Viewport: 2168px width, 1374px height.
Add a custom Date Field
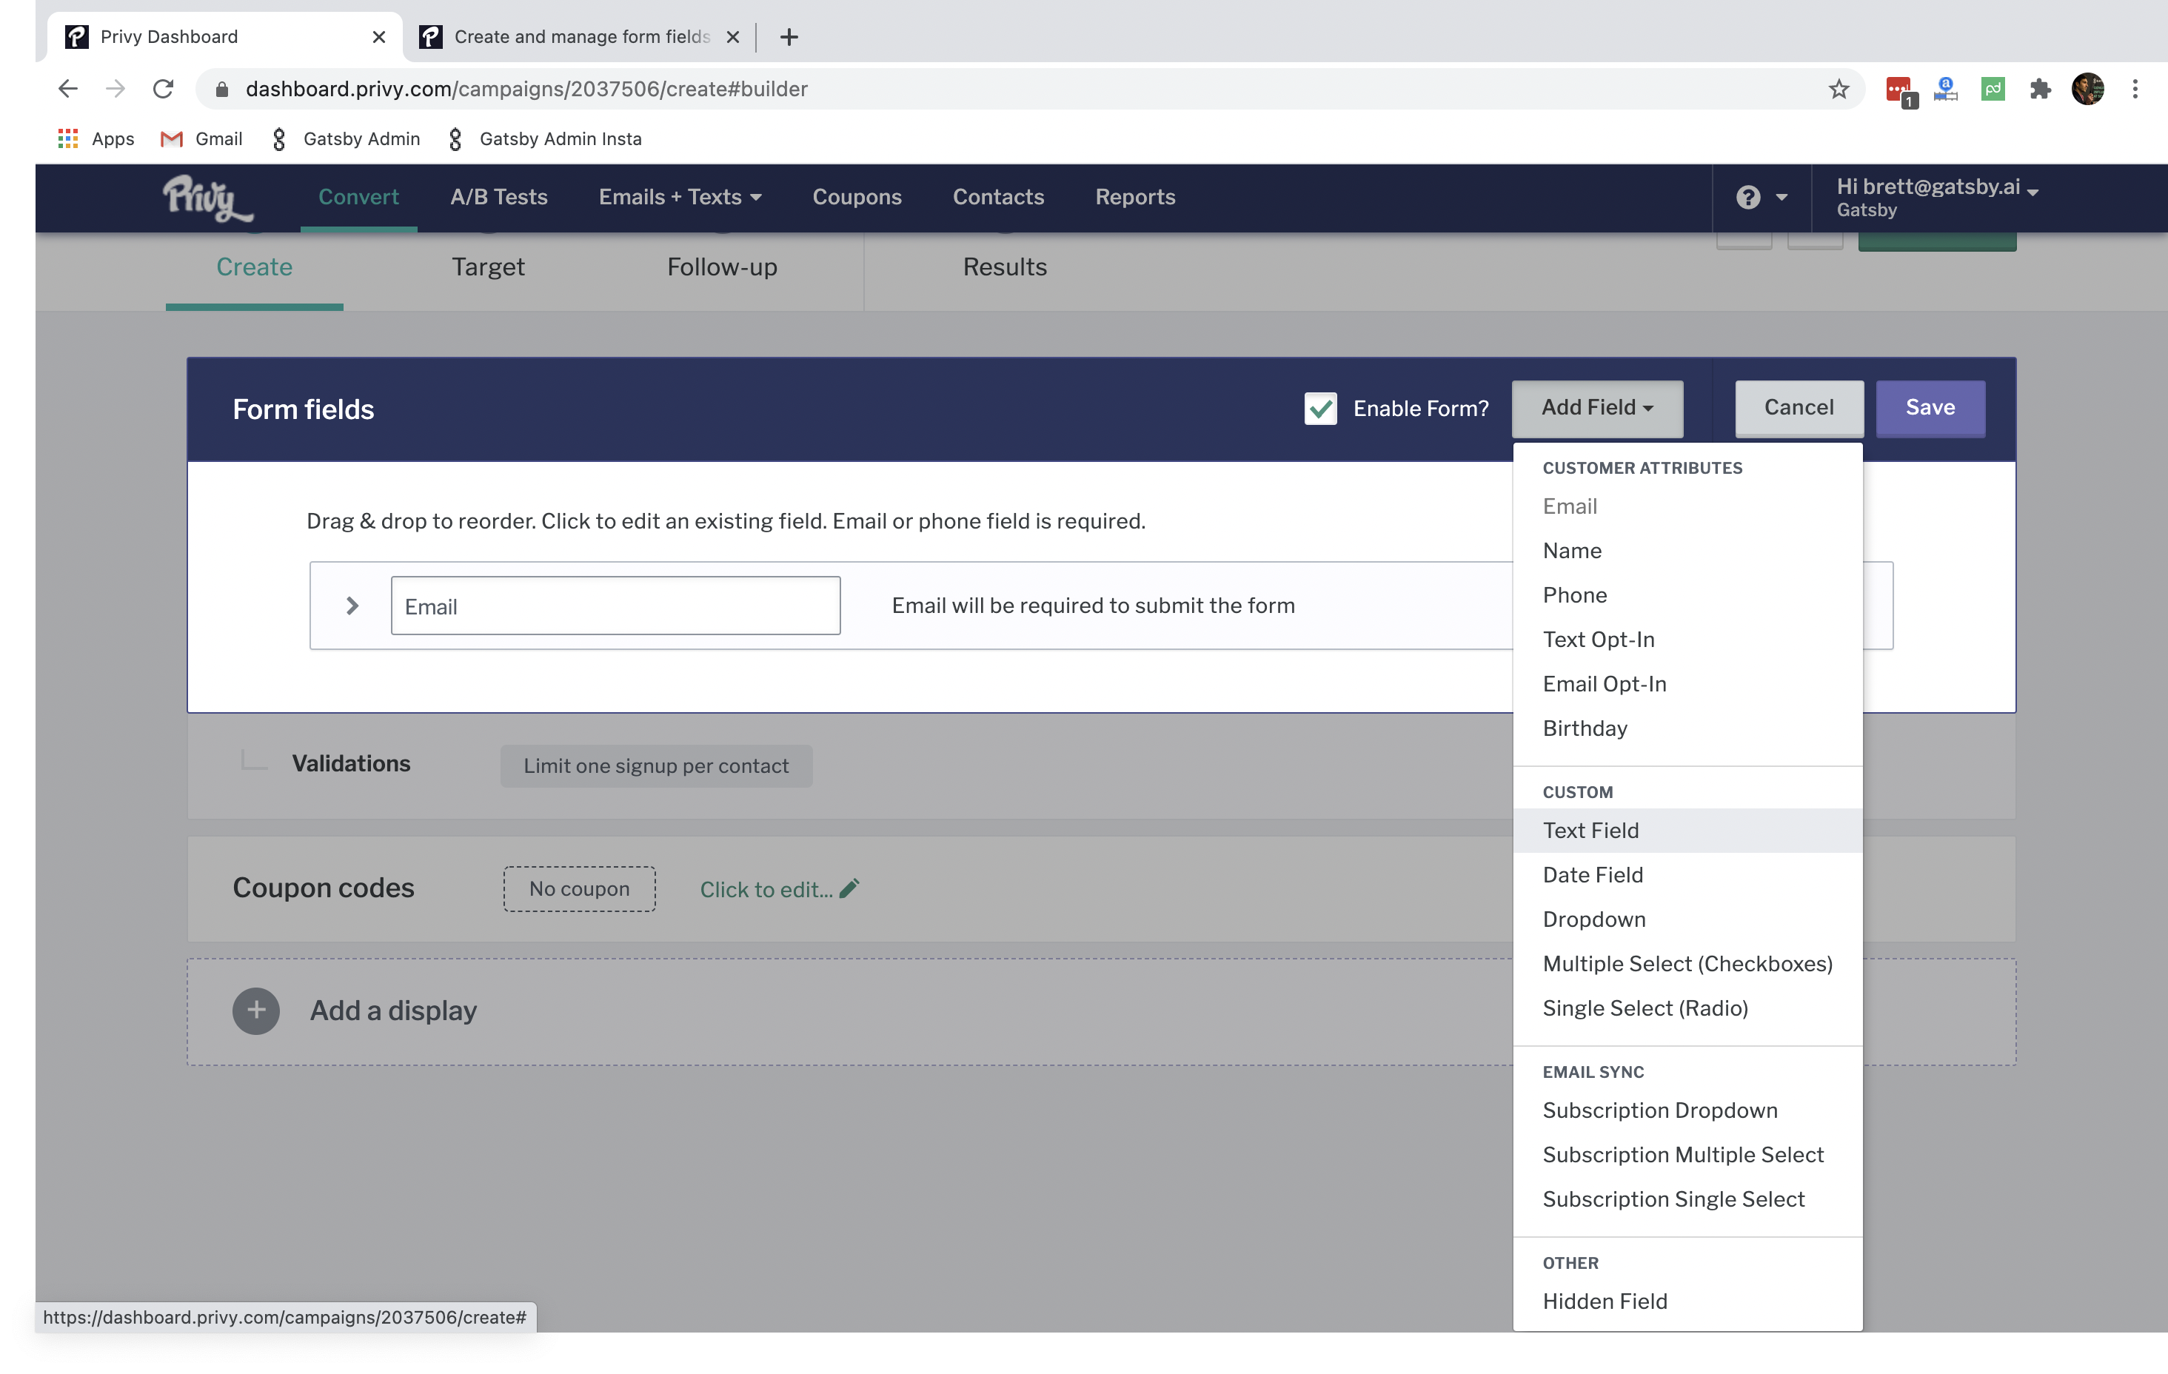[1687, 875]
